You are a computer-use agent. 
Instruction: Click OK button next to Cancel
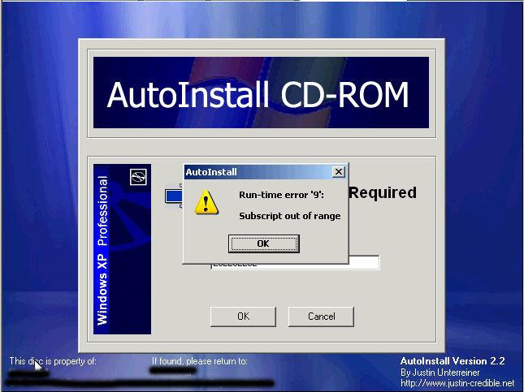pyautogui.click(x=243, y=317)
